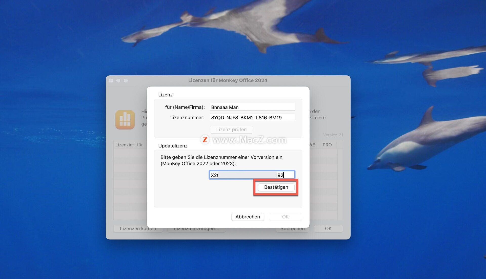Click the Bestätigen button

pos(276,187)
